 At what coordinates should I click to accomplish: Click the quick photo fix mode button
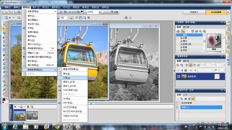[194, 12]
